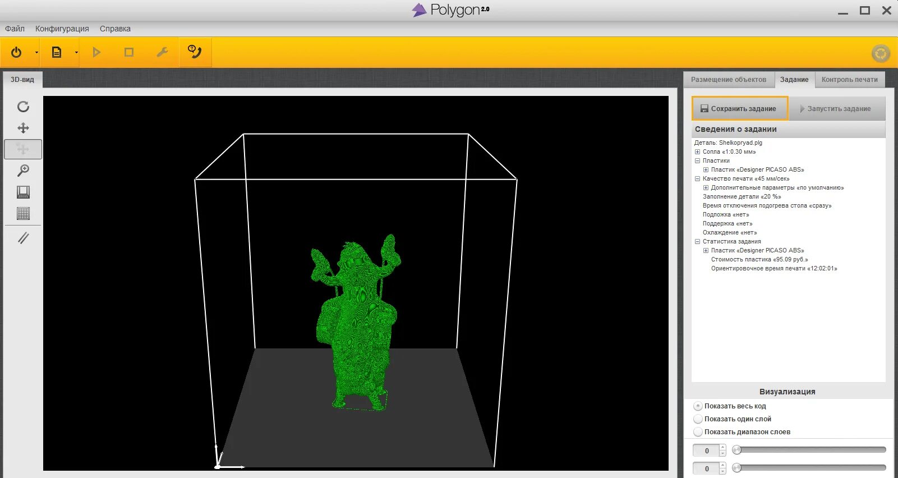Collapse the Пластики node
Screen dimensions: 898x478
click(697, 161)
